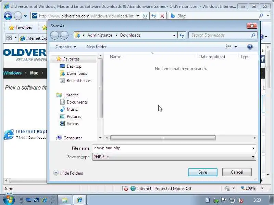
Task: Open the Organize menu
Action: tap(66, 47)
